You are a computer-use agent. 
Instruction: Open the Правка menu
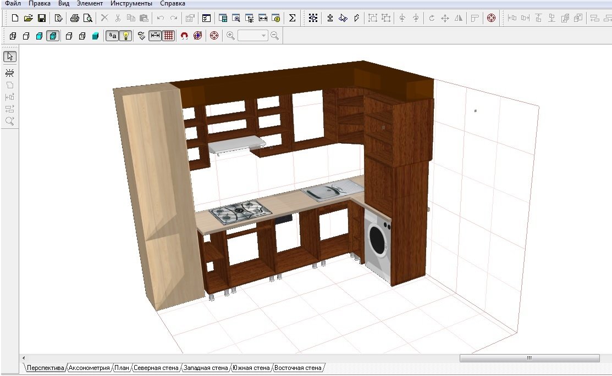(x=40, y=3)
